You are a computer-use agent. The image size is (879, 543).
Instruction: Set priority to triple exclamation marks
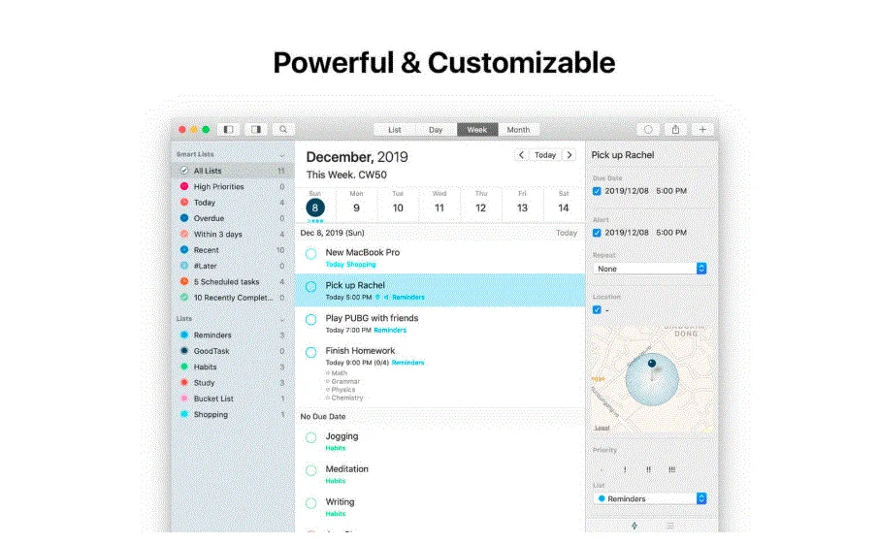point(671,469)
